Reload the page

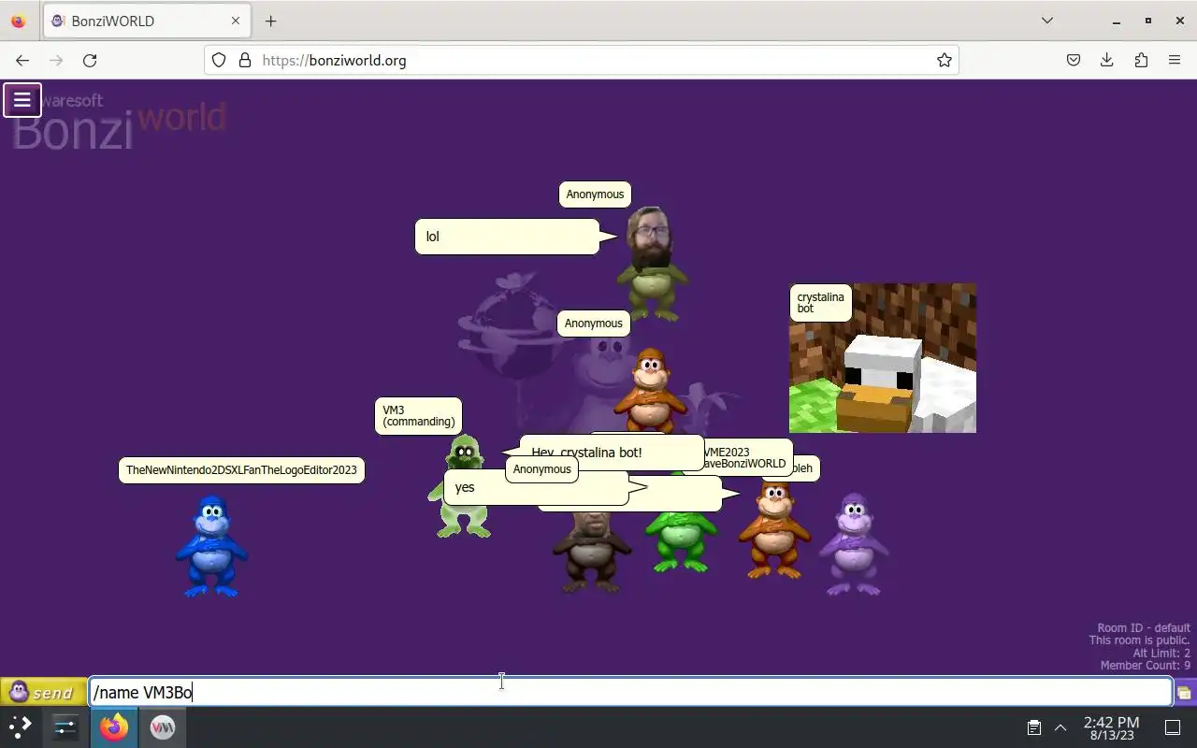(x=90, y=60)
